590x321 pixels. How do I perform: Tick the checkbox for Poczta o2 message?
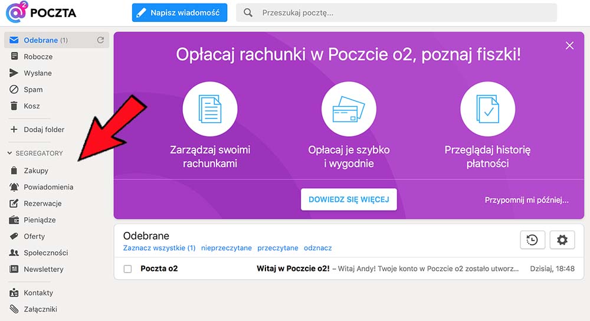coord(127,268)
